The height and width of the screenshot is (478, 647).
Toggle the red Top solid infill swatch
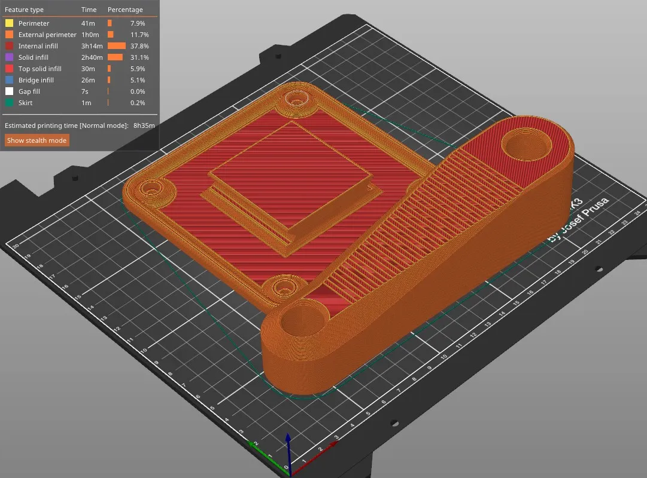pos(9,69)
